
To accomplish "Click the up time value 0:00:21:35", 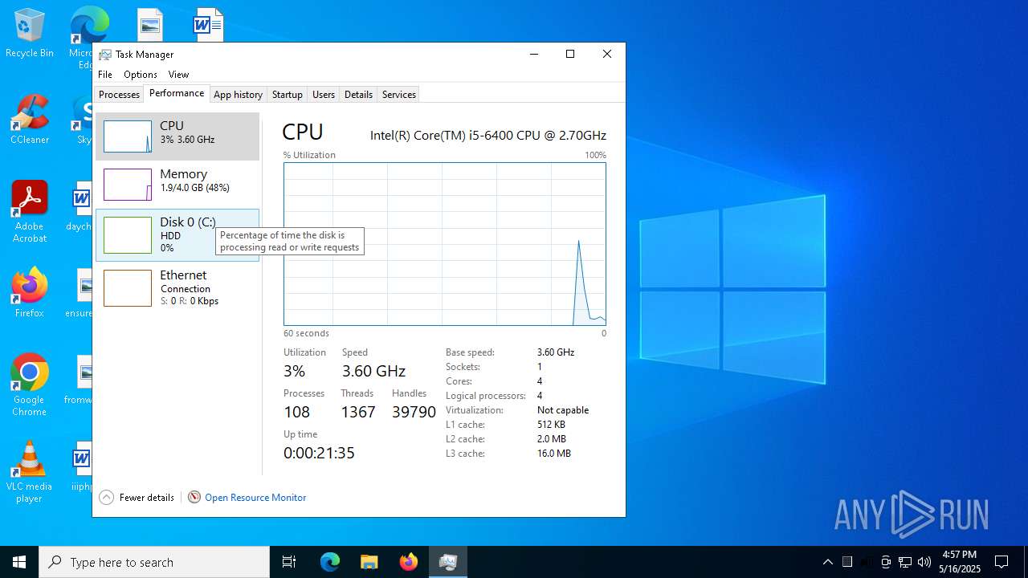I will [319, 453].
